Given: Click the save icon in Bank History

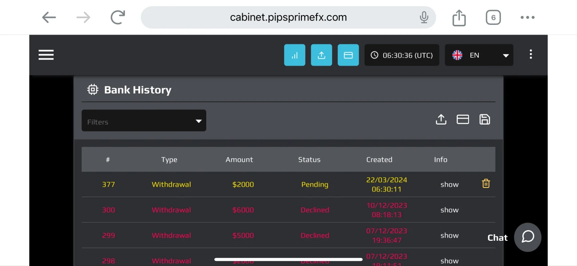Looking at the screenshot, I should 485,119.
